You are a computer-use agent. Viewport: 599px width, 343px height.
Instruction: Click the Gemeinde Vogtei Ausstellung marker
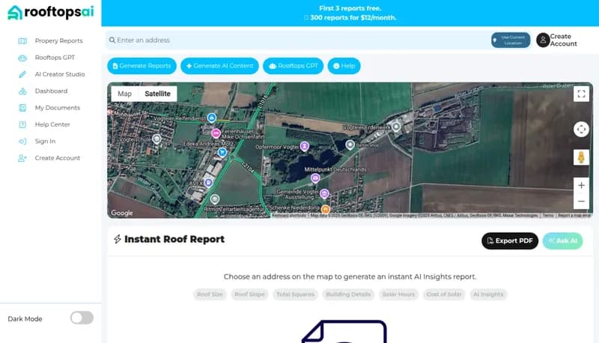click(324, 194)
